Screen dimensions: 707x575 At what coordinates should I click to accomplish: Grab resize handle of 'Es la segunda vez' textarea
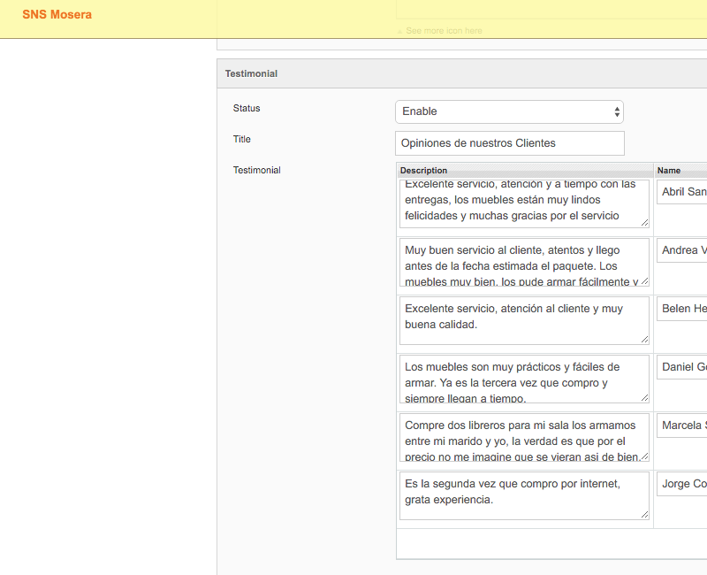pos(644,515)
